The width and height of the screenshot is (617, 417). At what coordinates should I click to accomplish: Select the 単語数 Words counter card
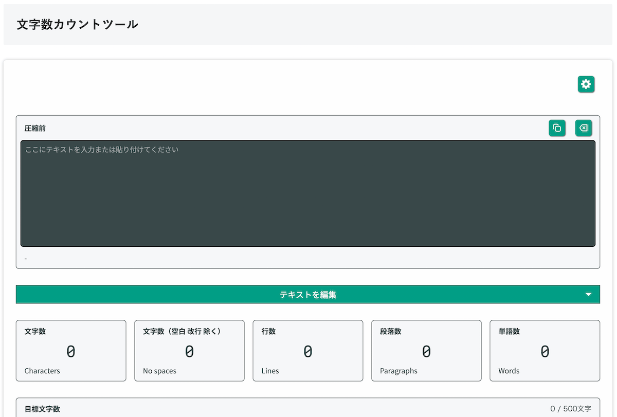click(x=545, y=351)
